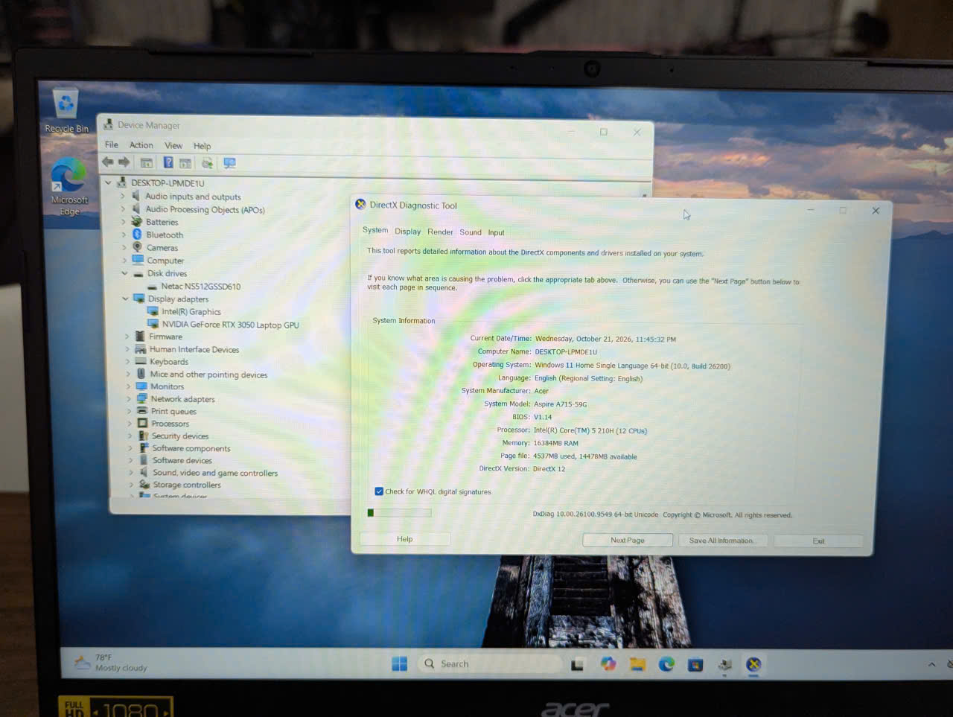
Task: Open the Microsoft Edge desktop shortcut
Action: click(69, 186)
